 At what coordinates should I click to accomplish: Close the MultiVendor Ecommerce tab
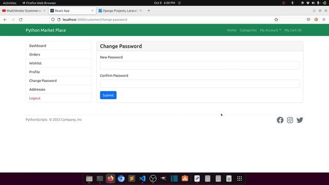pyautogui.click(x=44, y=10)
